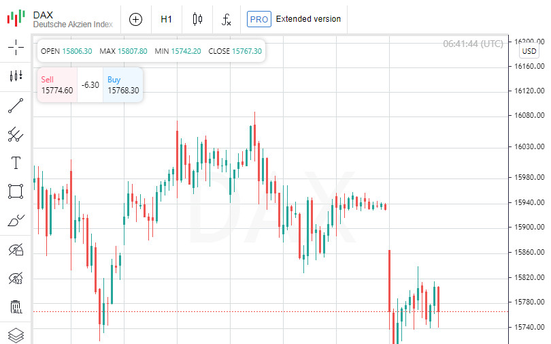
Task: Click the Sell 15774.60 button
Action: coord(57,85)
